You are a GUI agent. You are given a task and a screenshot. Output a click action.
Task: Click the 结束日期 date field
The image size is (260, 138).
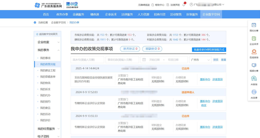(x=173, y=60)
